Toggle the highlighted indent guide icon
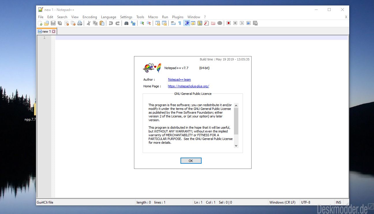This screenshot has height=214, width=374. click(187, 23)
